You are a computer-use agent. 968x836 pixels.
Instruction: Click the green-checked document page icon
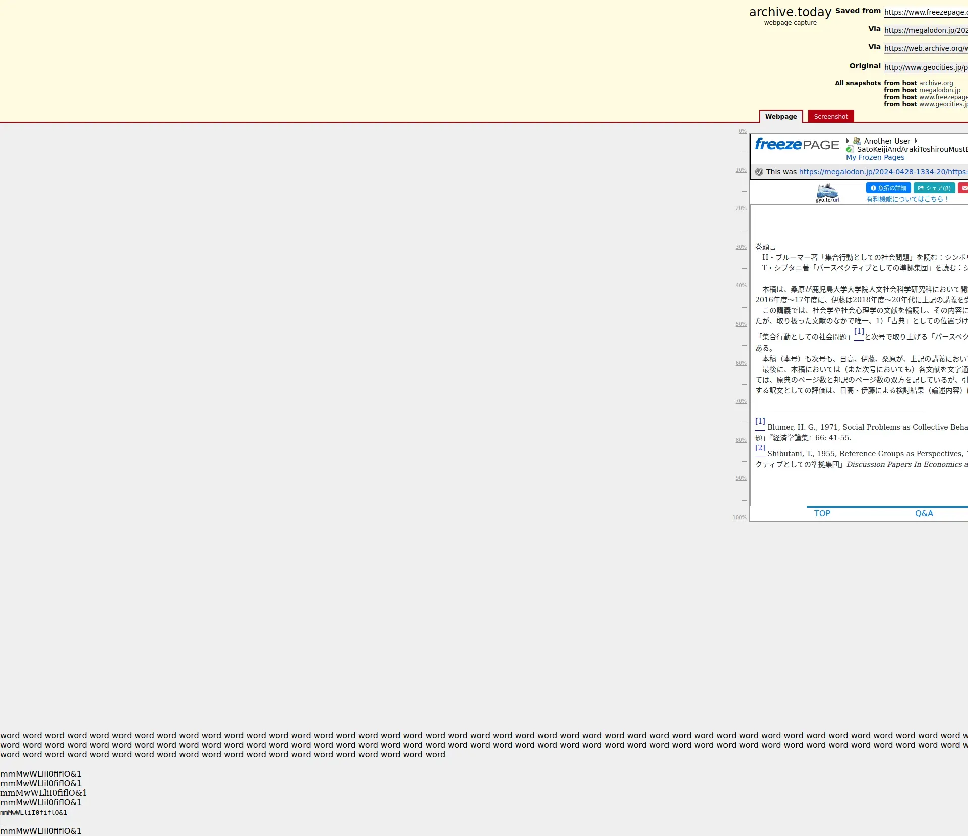click(850, 149)
